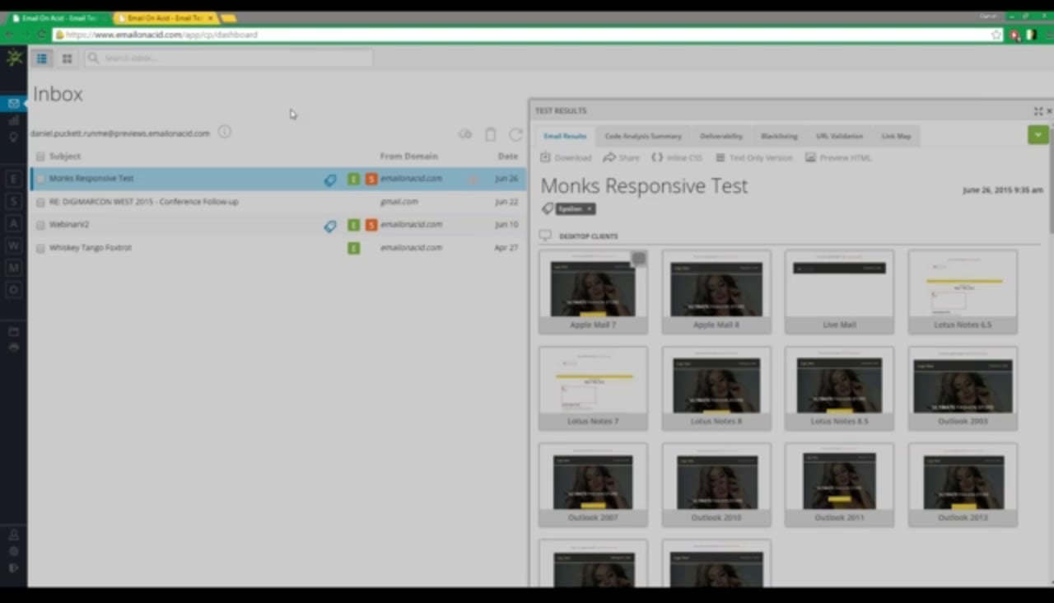The image size is (1054, 603).
Task: Open the lightbulb sidebar icon
Action: 13,138
